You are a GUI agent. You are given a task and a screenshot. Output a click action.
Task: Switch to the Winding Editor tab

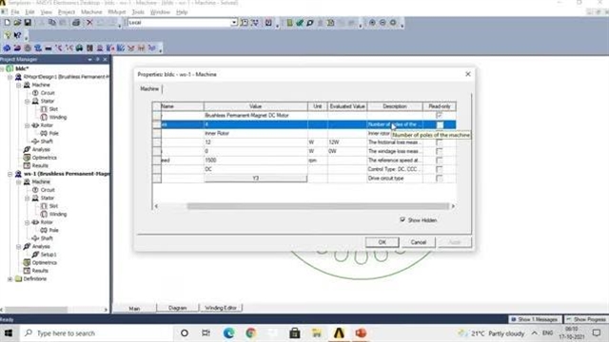tap(221, 308)
